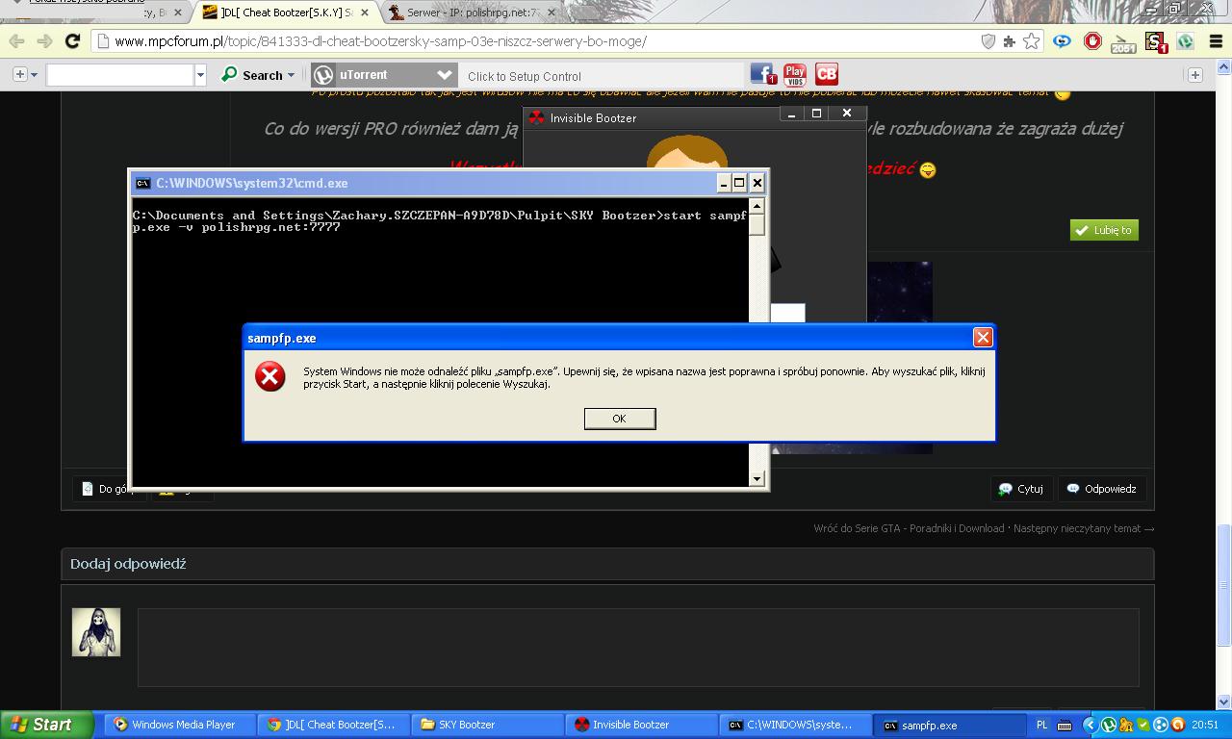Click the clock showing 20:51
This screenshot has width=1232, height=739.
point(1205,726)
